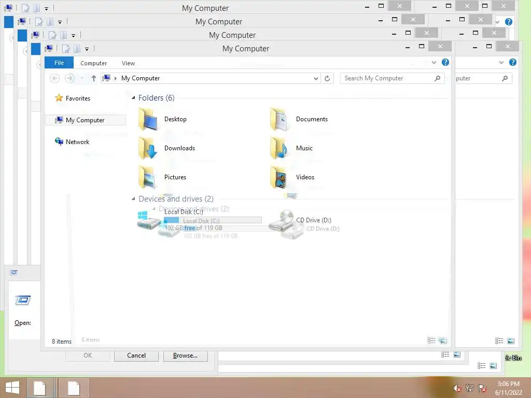Switch front window to details view
Screen dimensions: 531x398
point(431,340)
